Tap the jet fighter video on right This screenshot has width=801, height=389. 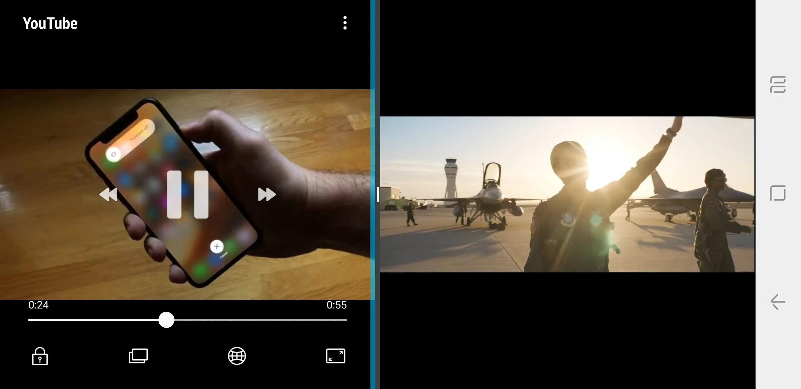pyautogui.click(x=567, y=194)
